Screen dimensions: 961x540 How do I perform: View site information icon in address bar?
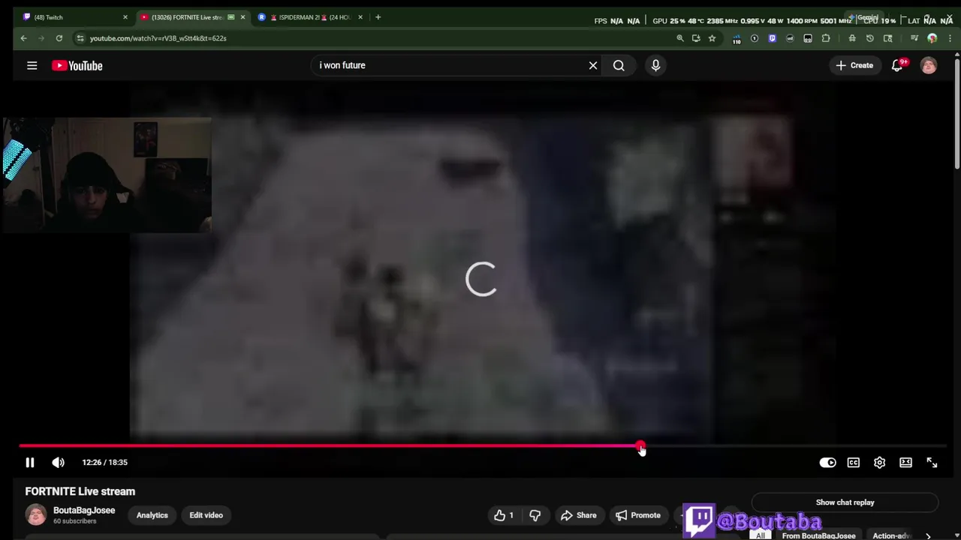coord(80,38)
